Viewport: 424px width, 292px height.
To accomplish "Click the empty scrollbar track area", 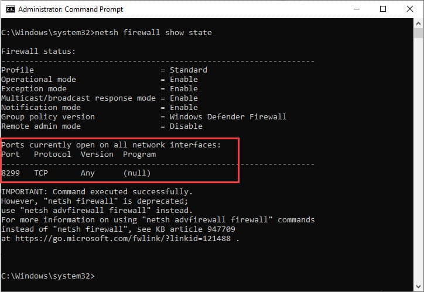I will point(418,159).
